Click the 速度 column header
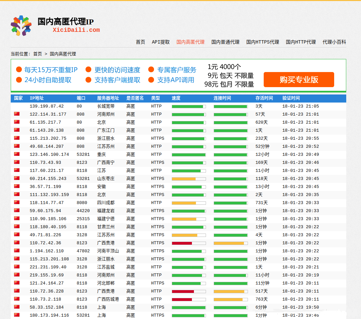The height and width of the screenshot is (319, 361). [176, 98]
